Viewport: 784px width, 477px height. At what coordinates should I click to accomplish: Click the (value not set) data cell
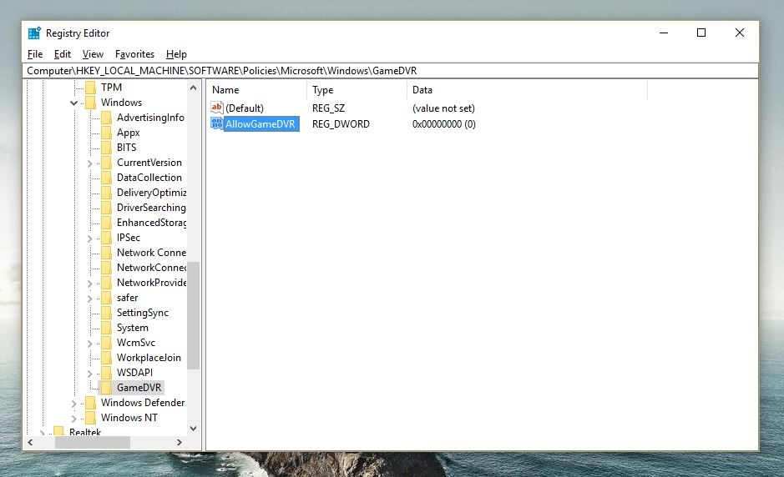(443, 108)
